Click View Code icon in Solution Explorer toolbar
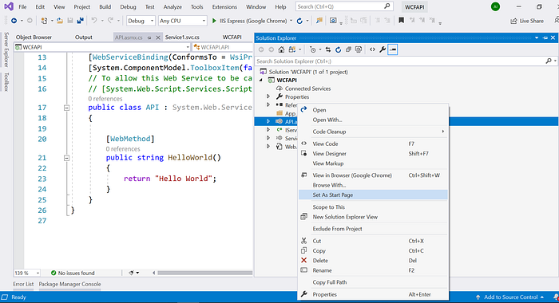Viewport: 559px width, 303px height. (372, 49)
